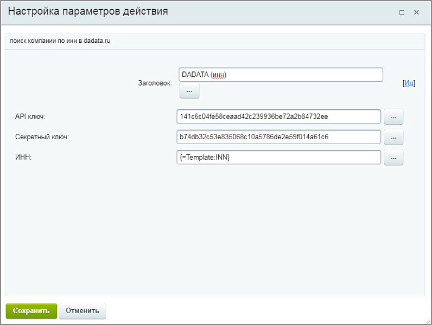The image size is (432, 325).
Task: Click the ИНН label text
Action: (23, 158)
